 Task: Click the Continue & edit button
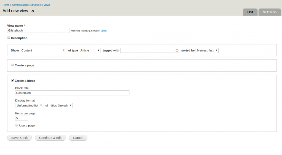[50, 138]
